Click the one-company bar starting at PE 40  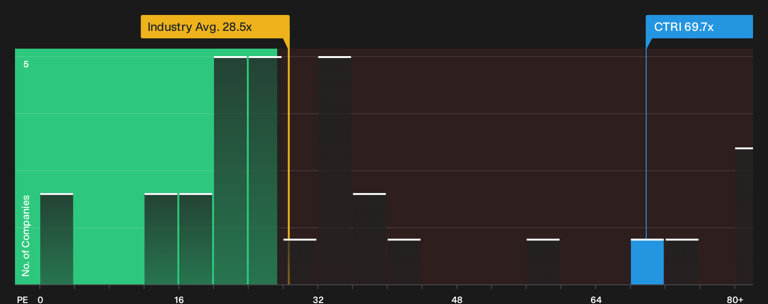(404, 262)
